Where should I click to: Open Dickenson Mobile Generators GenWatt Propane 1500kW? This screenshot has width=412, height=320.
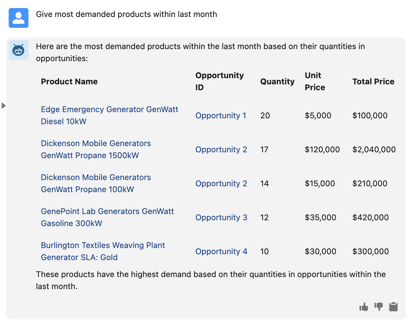96,149
